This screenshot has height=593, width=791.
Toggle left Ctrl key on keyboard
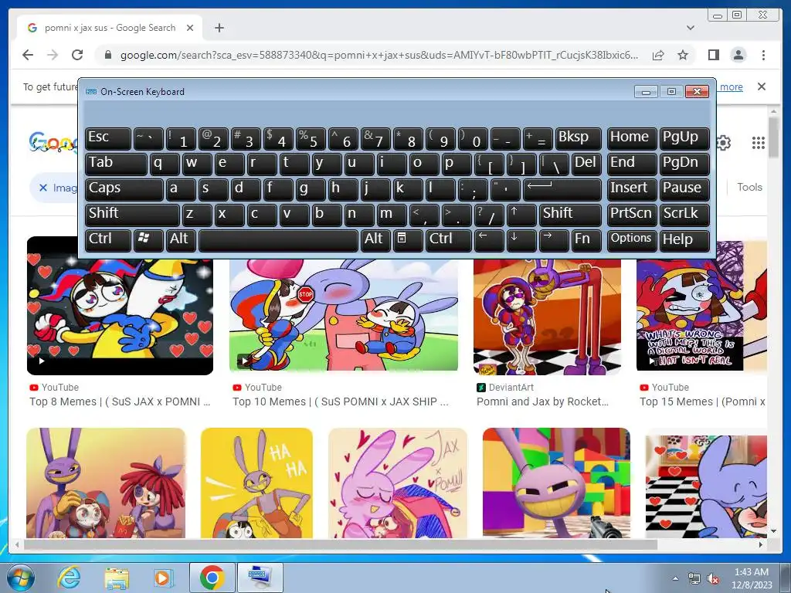(x=108, y=239)
